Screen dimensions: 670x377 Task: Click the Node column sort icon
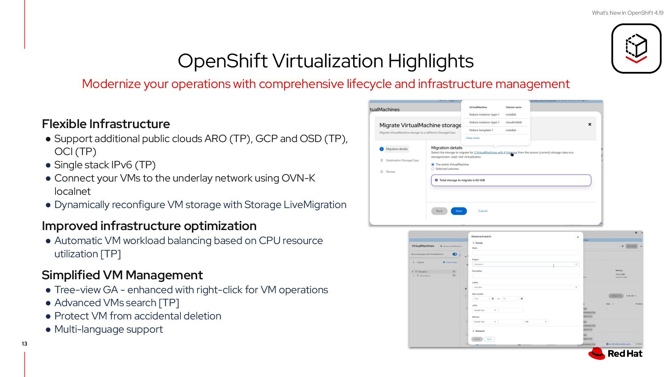tap(613, 304)
